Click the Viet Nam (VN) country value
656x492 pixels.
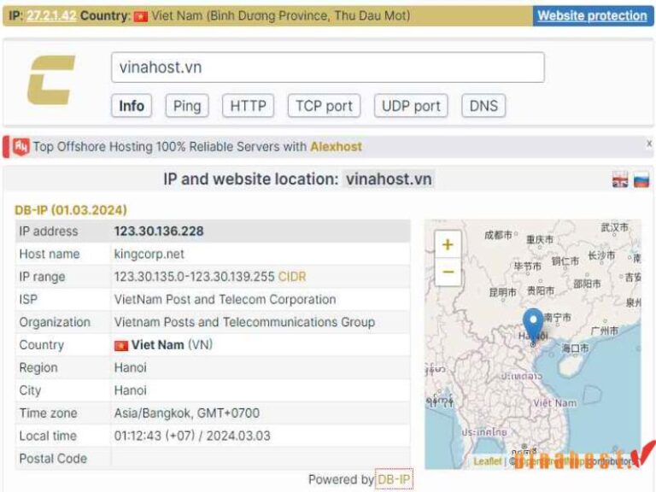[172, 345]
